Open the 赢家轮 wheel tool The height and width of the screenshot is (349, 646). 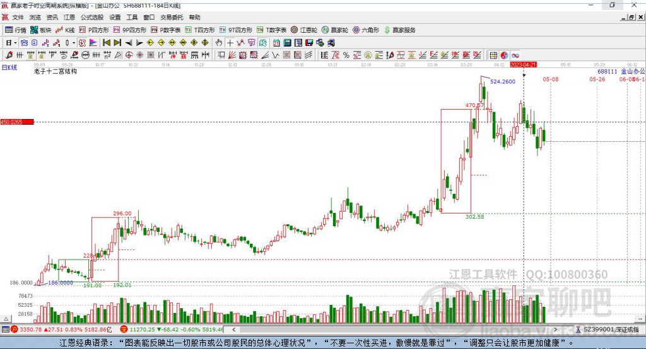point(335,30)
